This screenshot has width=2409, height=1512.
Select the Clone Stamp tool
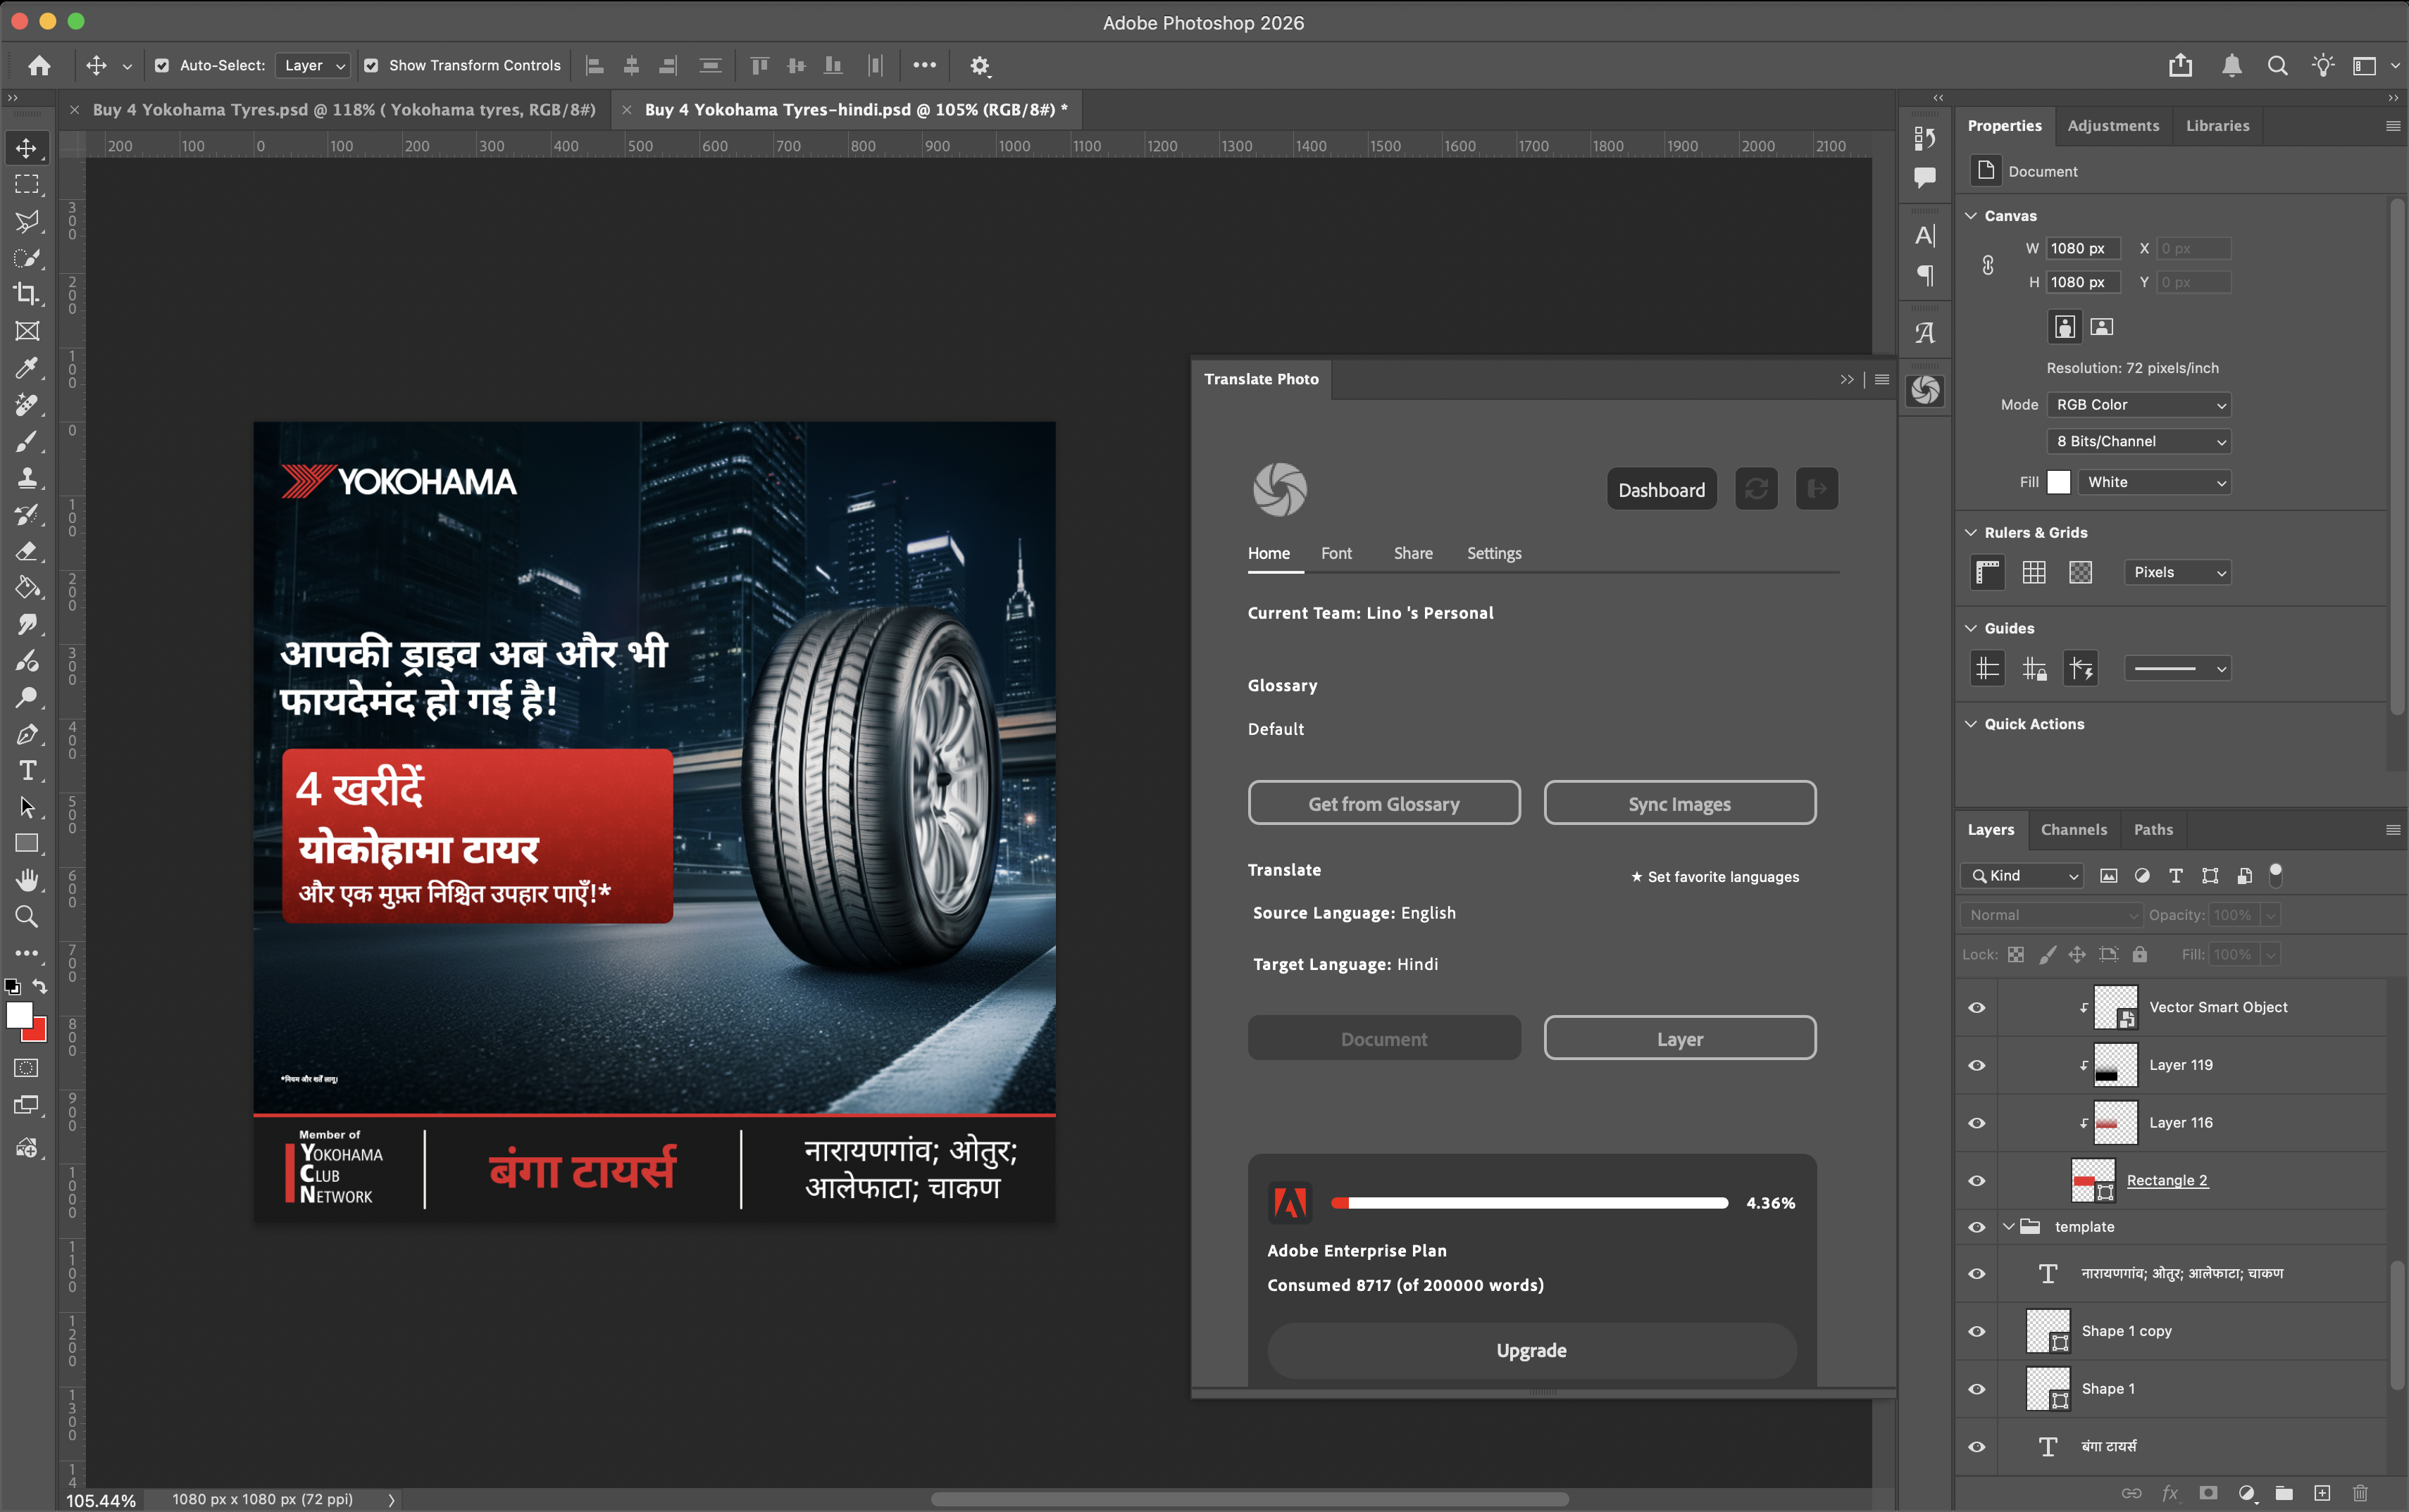[27, 478]
